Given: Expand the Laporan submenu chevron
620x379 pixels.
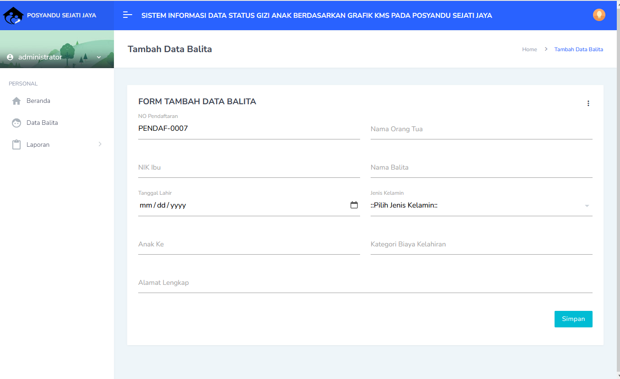Looking at the screenshot, I should click(100, 144).
